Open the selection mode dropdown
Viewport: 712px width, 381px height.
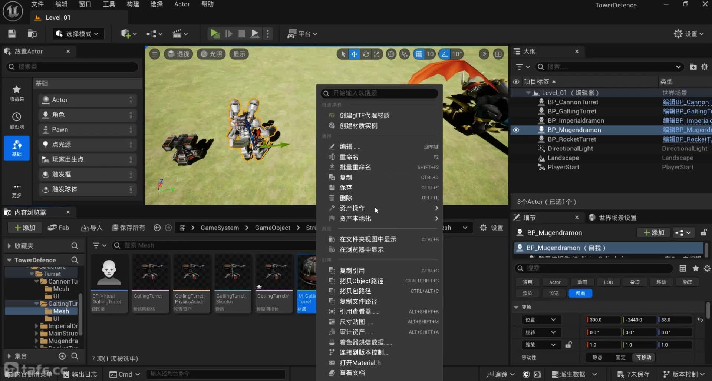coord(78,34)
